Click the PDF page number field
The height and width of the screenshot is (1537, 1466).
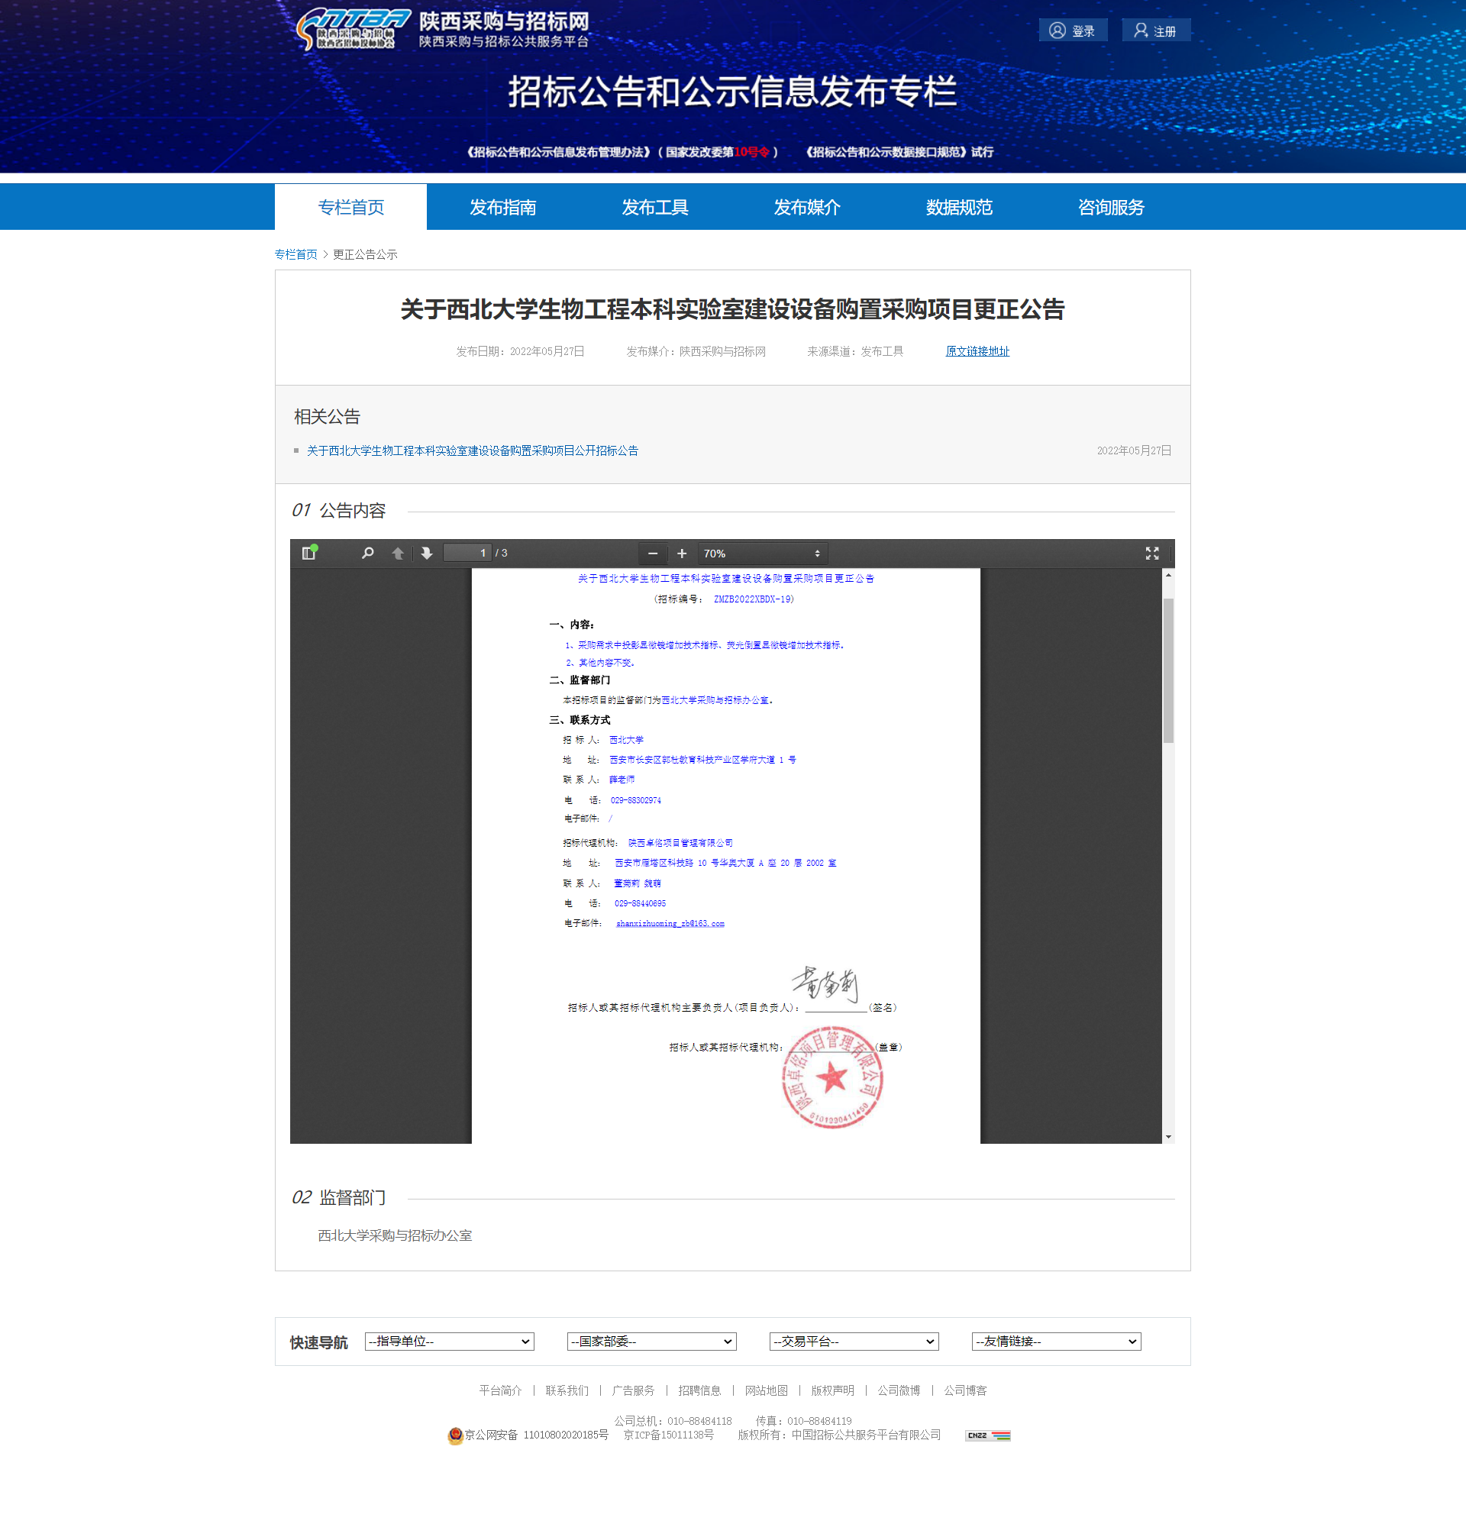[x=467, y=554]
